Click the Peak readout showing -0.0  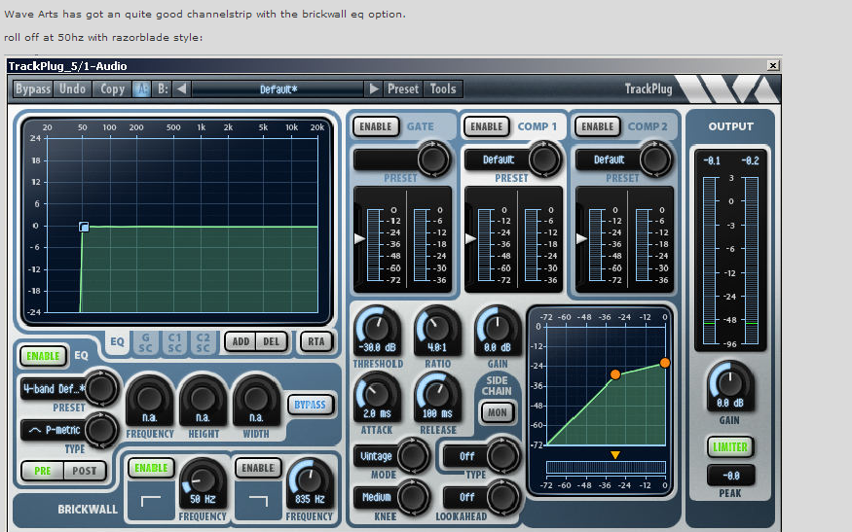tap(730, 475)
